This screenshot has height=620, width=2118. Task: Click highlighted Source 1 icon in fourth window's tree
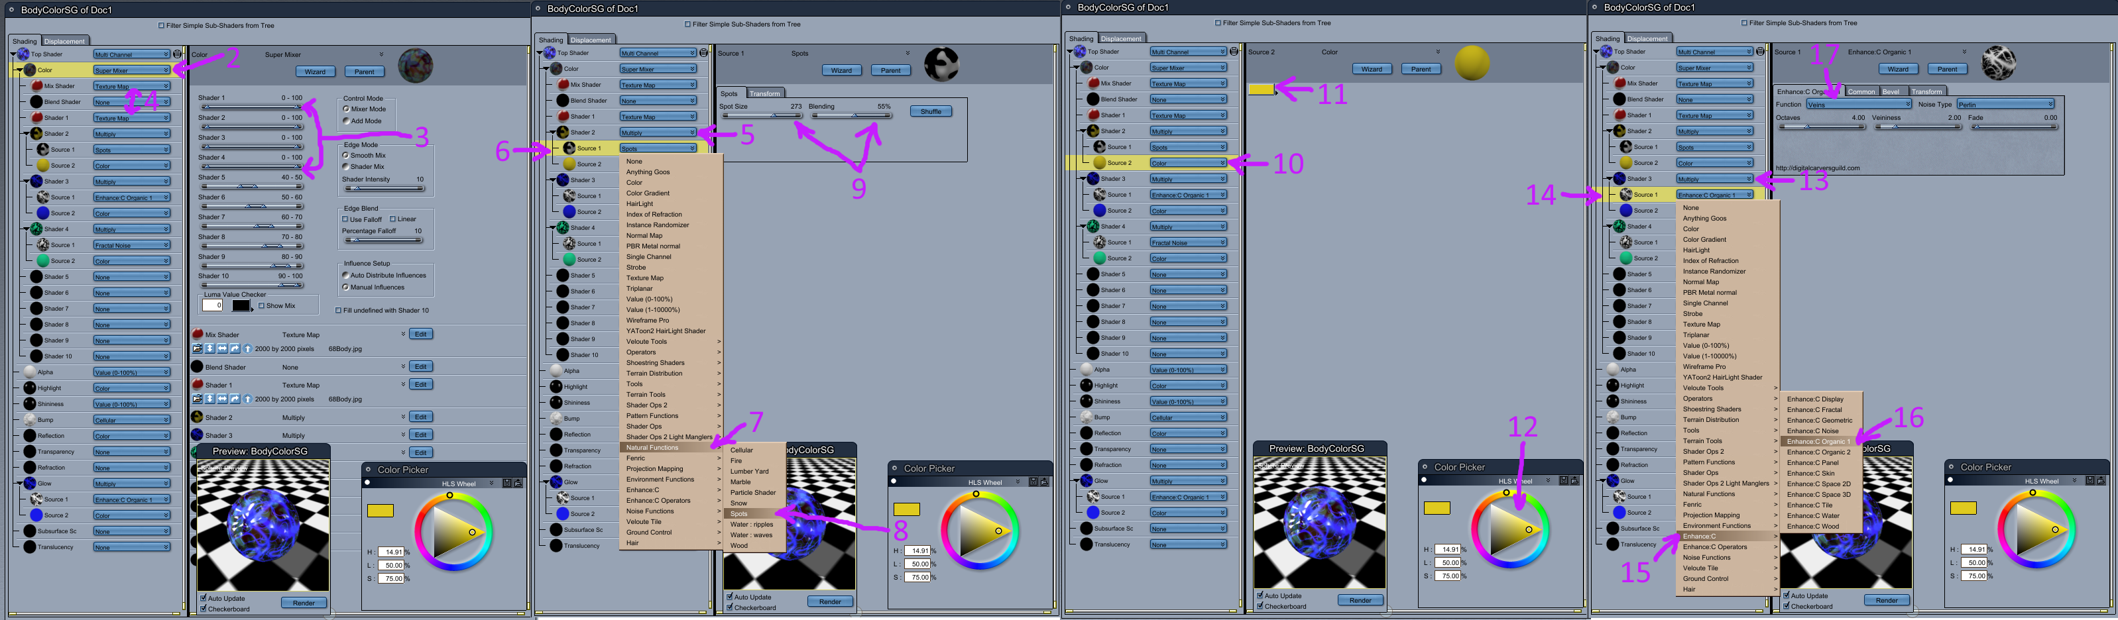coord(1625,195)
